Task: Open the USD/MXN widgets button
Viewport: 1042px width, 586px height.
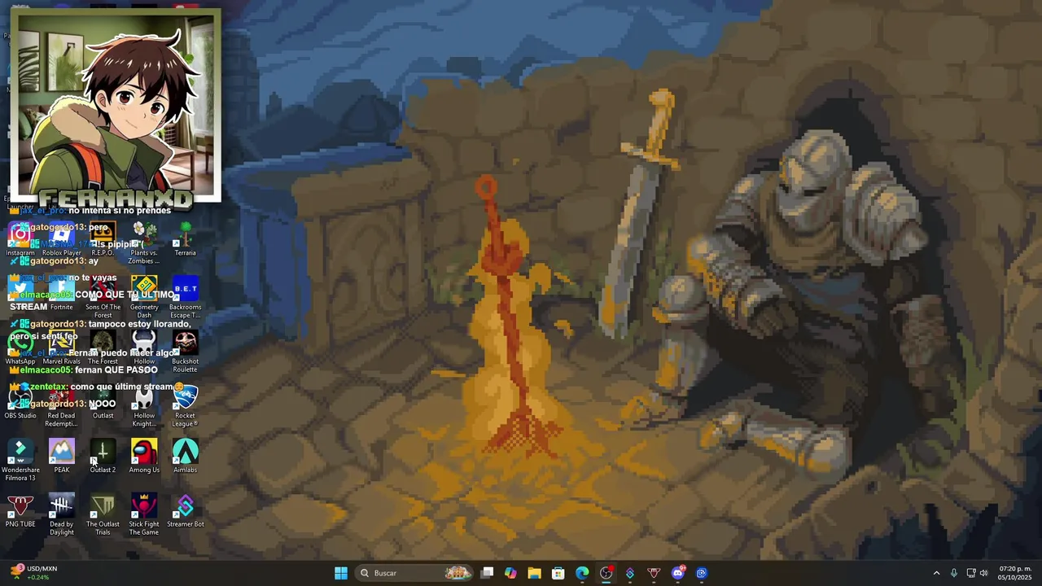Action: [x=32, y=573]
